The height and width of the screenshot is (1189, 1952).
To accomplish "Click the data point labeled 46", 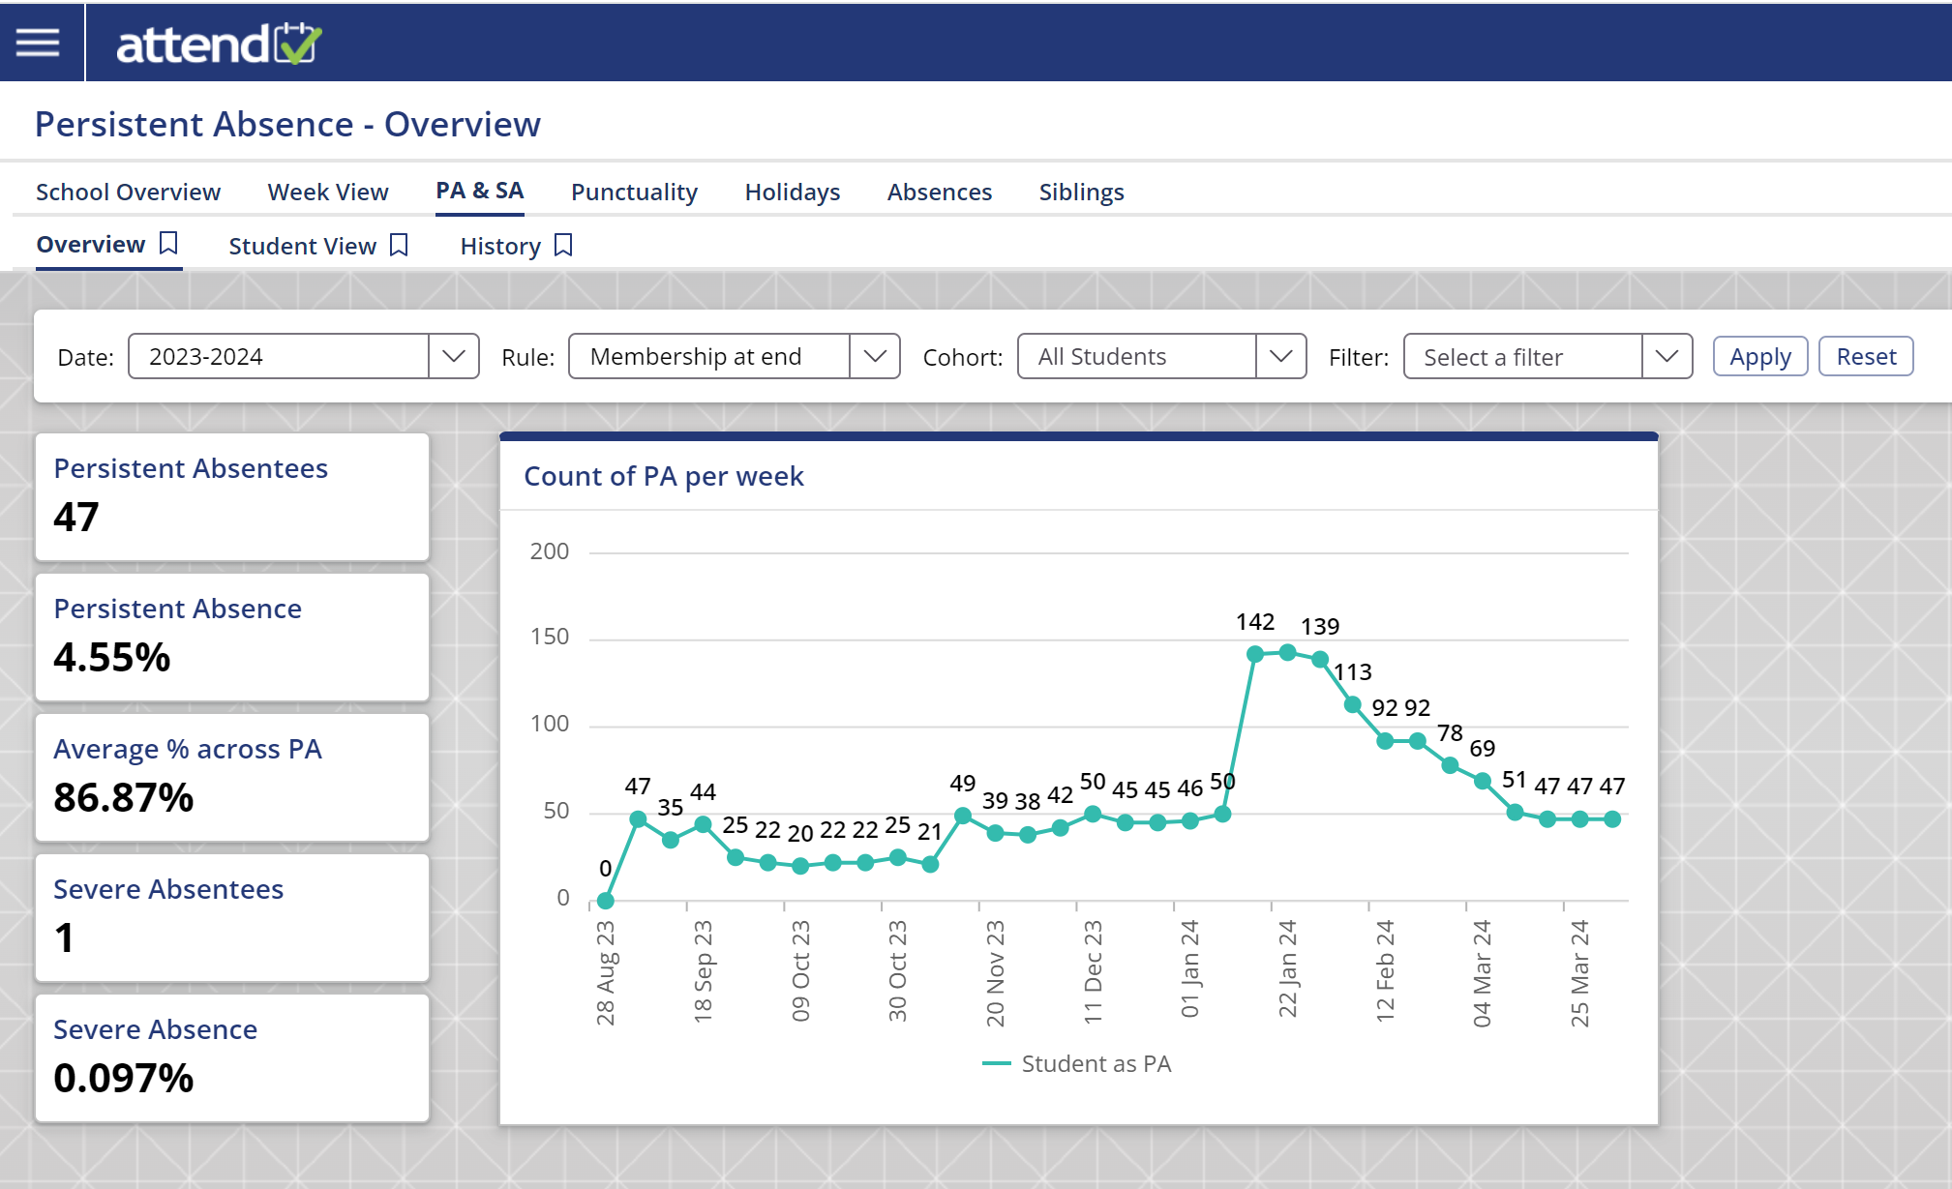I will click(1190, 820).
